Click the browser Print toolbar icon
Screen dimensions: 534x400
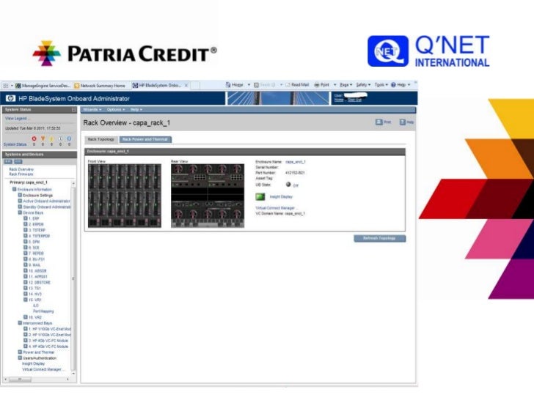(x=317, y=85)
